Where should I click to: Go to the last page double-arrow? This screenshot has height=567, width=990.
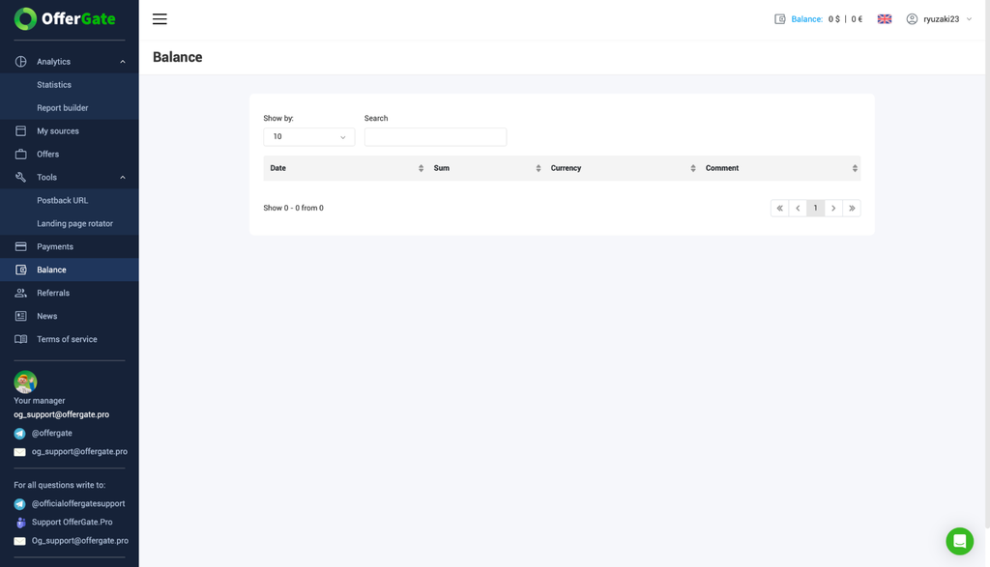click(x=852, y=208)
